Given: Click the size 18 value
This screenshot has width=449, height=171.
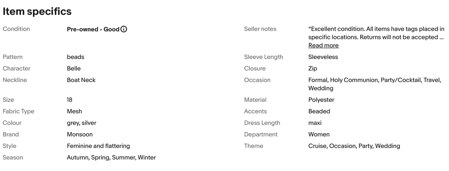Looking at the screenshot, I should (x=70, y=100).
